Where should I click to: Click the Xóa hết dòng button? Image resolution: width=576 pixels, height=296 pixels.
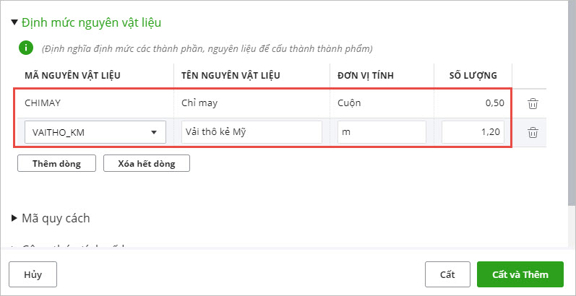tap(146, 163)
